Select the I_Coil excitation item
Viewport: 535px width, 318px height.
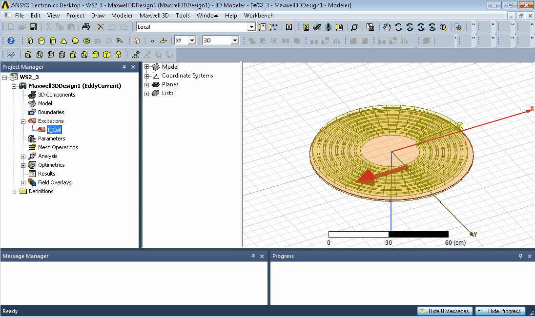click(54, 130)
